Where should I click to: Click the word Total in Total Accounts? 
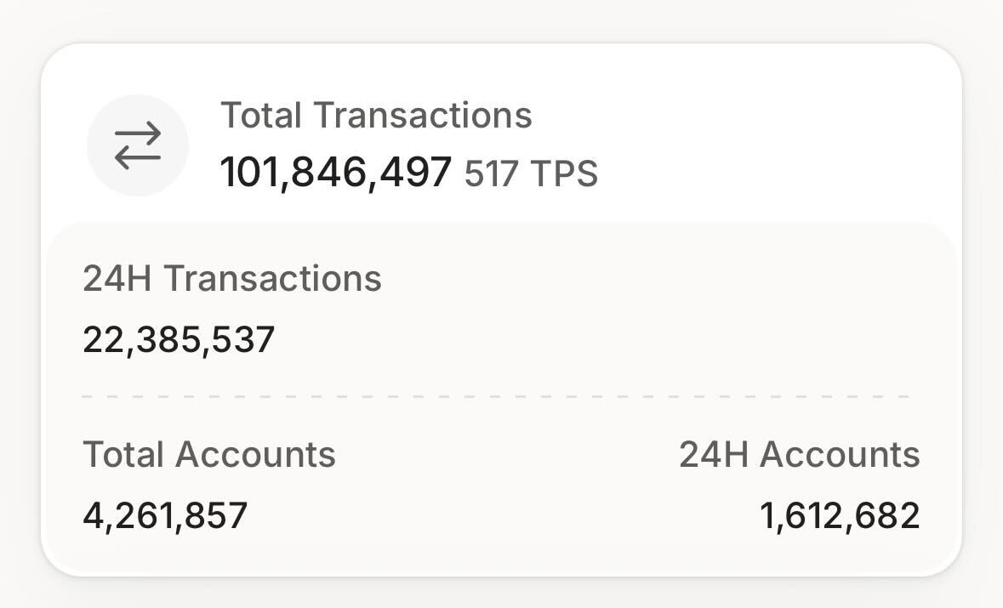pyautogui.click(x=123, y=455)
